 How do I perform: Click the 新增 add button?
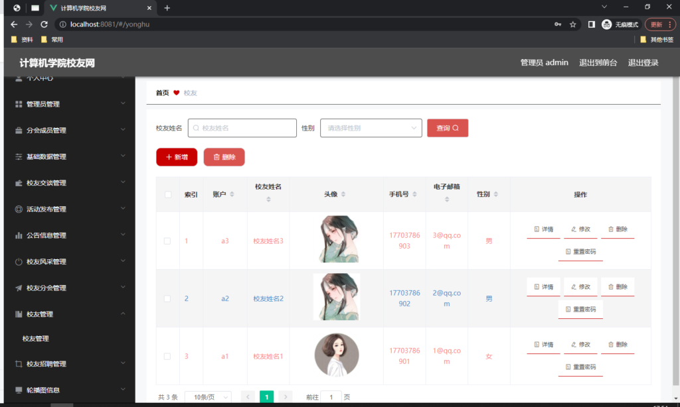pyautogui.click(x=177, y=157)
